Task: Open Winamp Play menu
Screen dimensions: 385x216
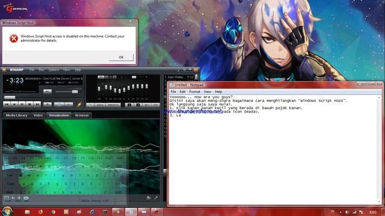Action: [x=42, y=70]
